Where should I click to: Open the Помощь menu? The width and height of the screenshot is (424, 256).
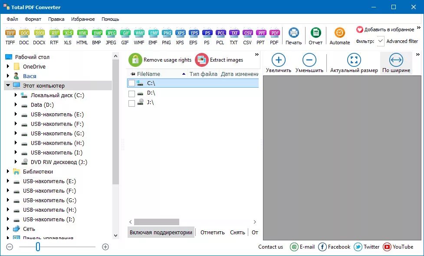tap(110, 19)
